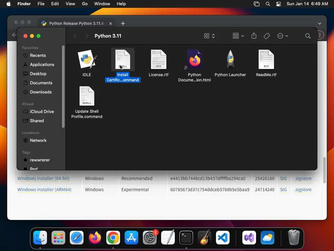Open Finder from the Dock
Screen dimensions: 334x251
pos(40,238)
